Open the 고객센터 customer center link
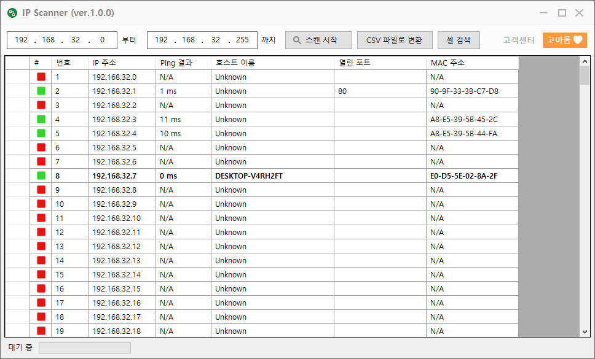The width and height of the screenshot is (595, 359). tap(519, 40)
